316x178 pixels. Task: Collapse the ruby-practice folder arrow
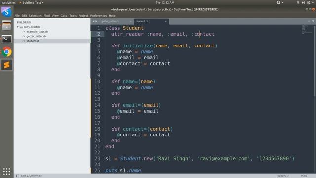[18, 27]
